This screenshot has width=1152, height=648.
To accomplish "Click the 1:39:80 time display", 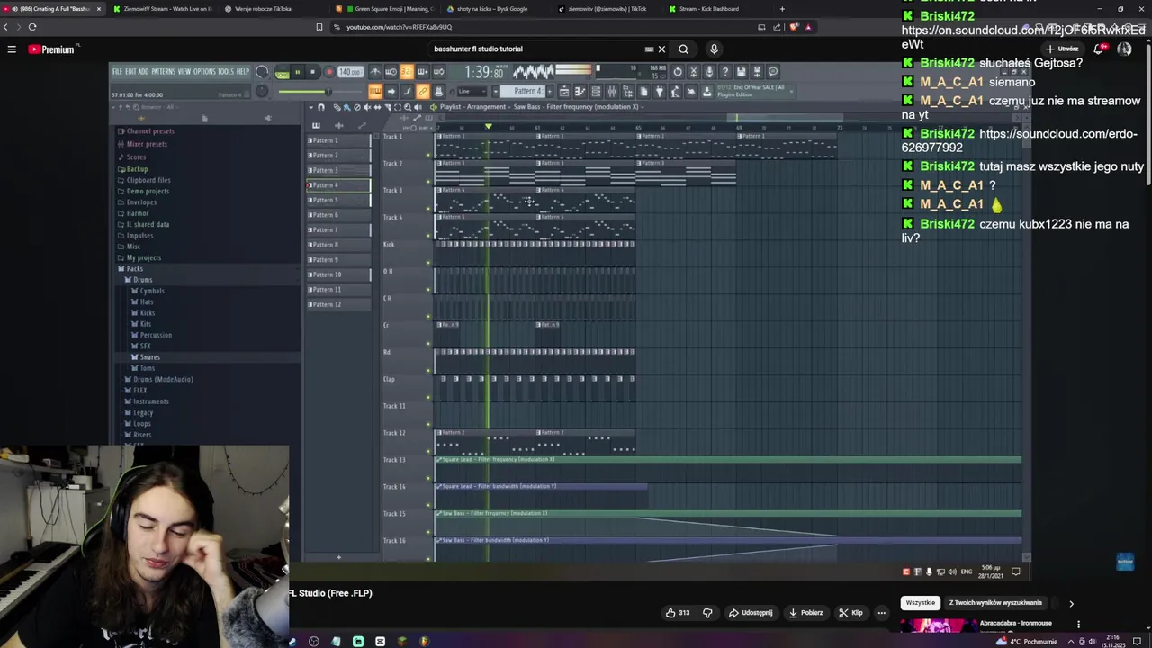I will [484, 72].
